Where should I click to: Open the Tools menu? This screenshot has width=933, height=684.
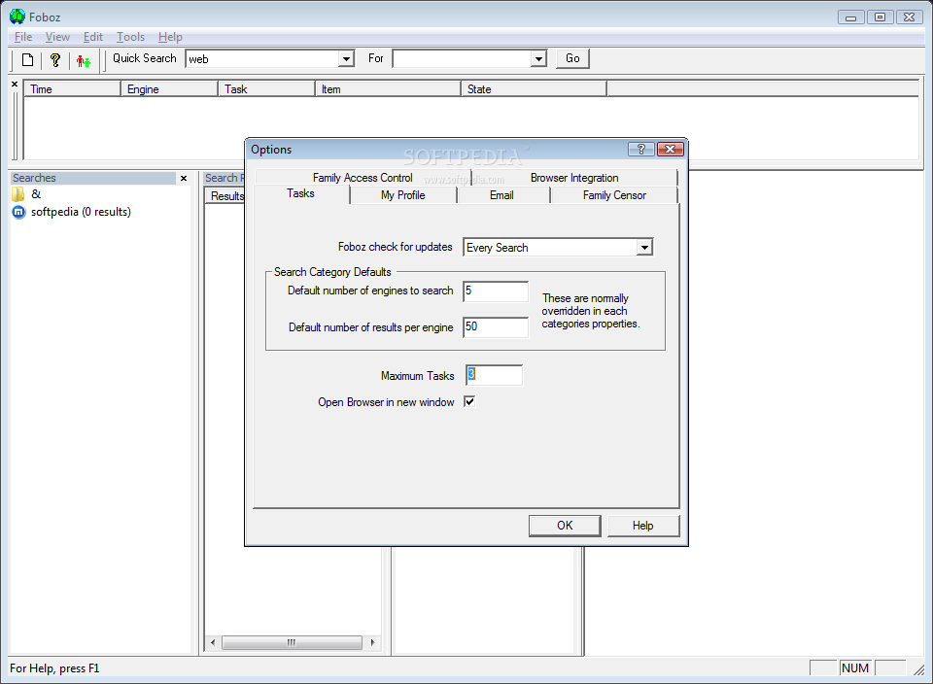point(131,37)
